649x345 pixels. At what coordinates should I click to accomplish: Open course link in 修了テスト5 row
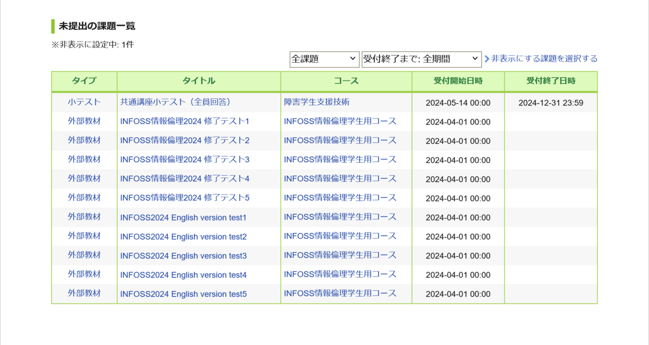coord(340,197)
